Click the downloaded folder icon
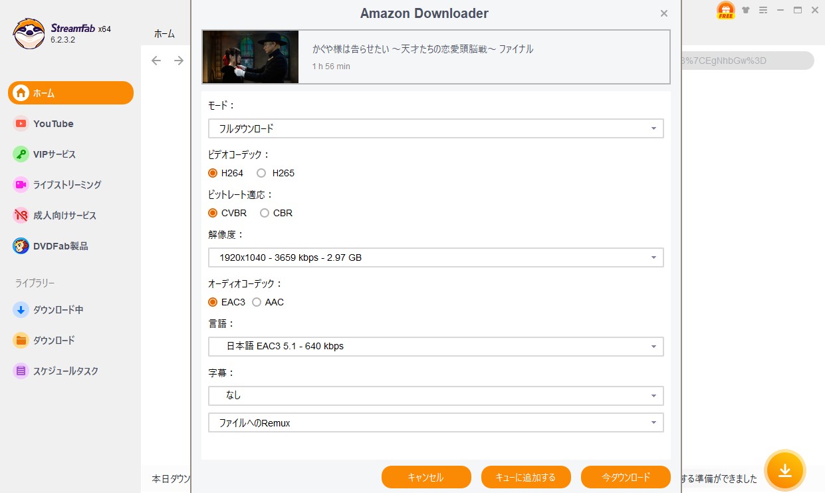Screen dimensions: 825x493 pos(21,340)
